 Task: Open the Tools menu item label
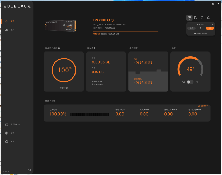point(12,30)
